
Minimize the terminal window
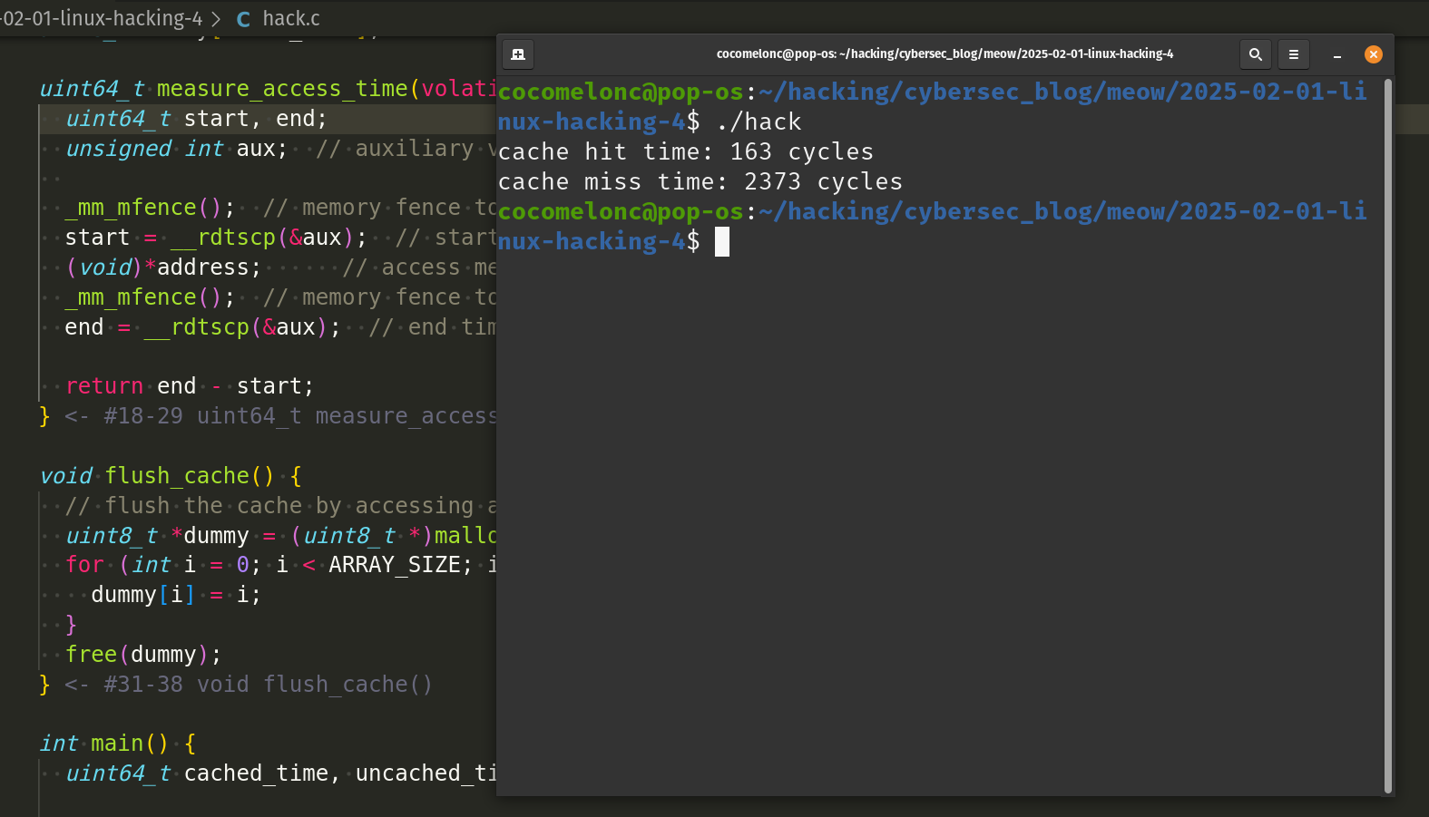point(1336,55)
